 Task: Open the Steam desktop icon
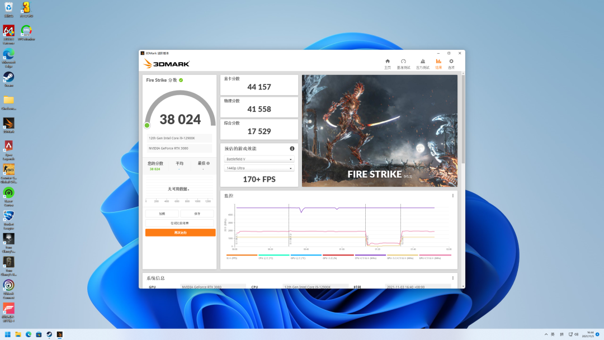(8, 79)
